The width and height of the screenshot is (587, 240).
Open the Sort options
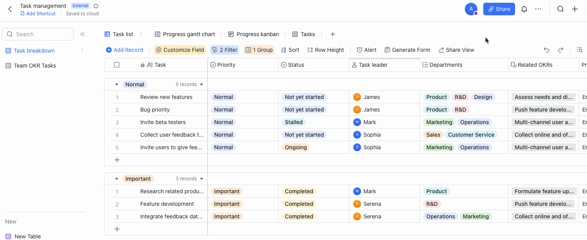click(290, 50)
